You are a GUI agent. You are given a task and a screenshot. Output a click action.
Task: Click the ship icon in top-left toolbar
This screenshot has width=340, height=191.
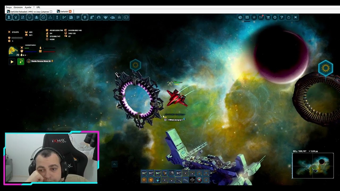point(16,17)
